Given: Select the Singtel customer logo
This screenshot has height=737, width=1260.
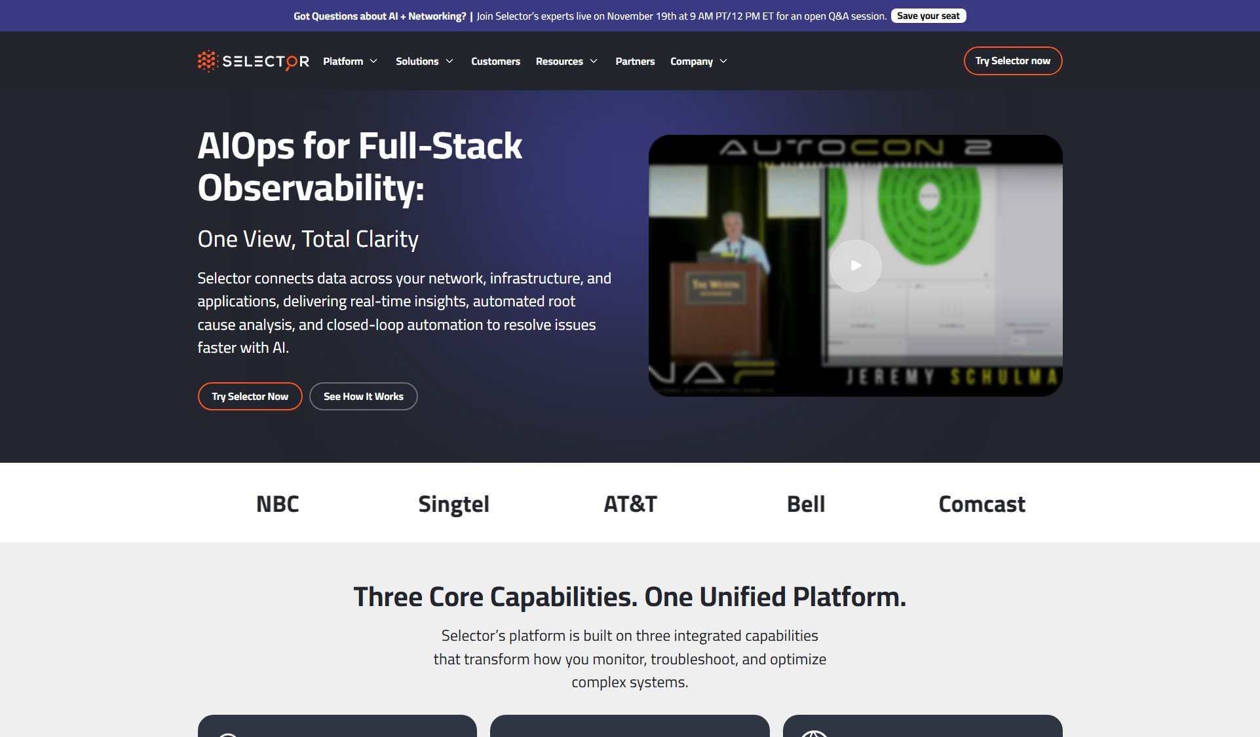Looking at the screenshot, I should 453,503.
